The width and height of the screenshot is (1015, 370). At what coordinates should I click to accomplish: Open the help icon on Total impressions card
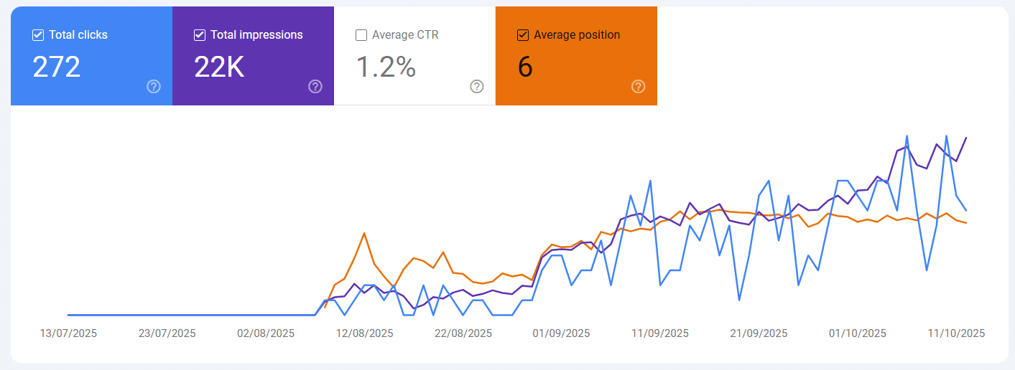(315, 87)
